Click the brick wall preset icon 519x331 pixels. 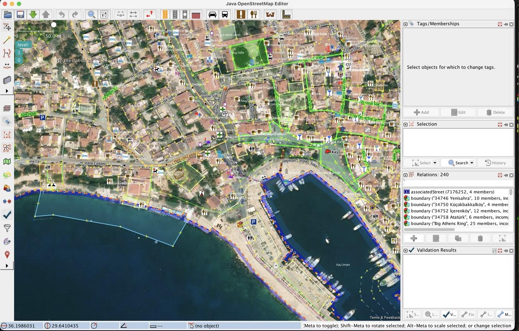click(x=196, y=14)
